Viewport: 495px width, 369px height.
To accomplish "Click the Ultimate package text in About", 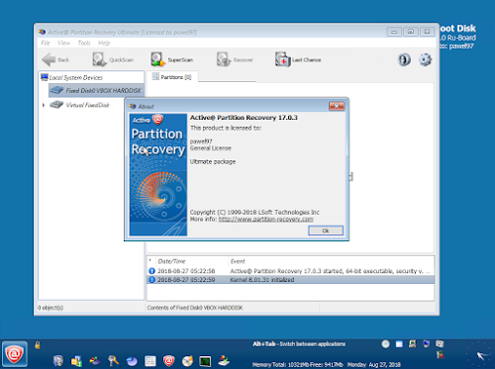I will pyautogui.click(x=213, y=161).
